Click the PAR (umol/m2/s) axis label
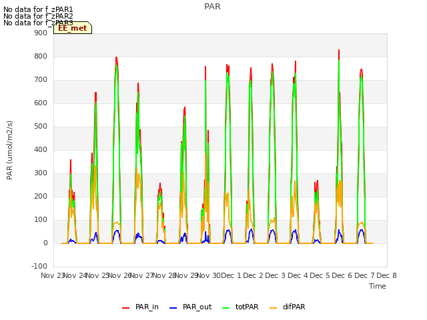Viewport: 427px width, 320px height. (x=9, y=150)
